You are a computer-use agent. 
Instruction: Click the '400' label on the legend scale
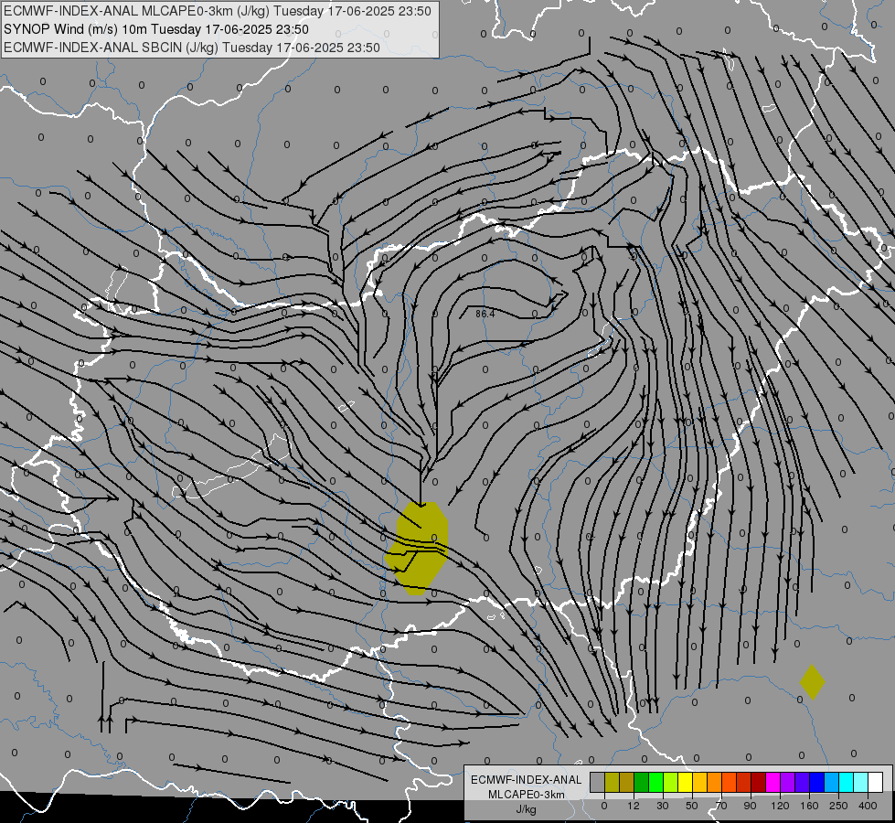tap(868, 806)
